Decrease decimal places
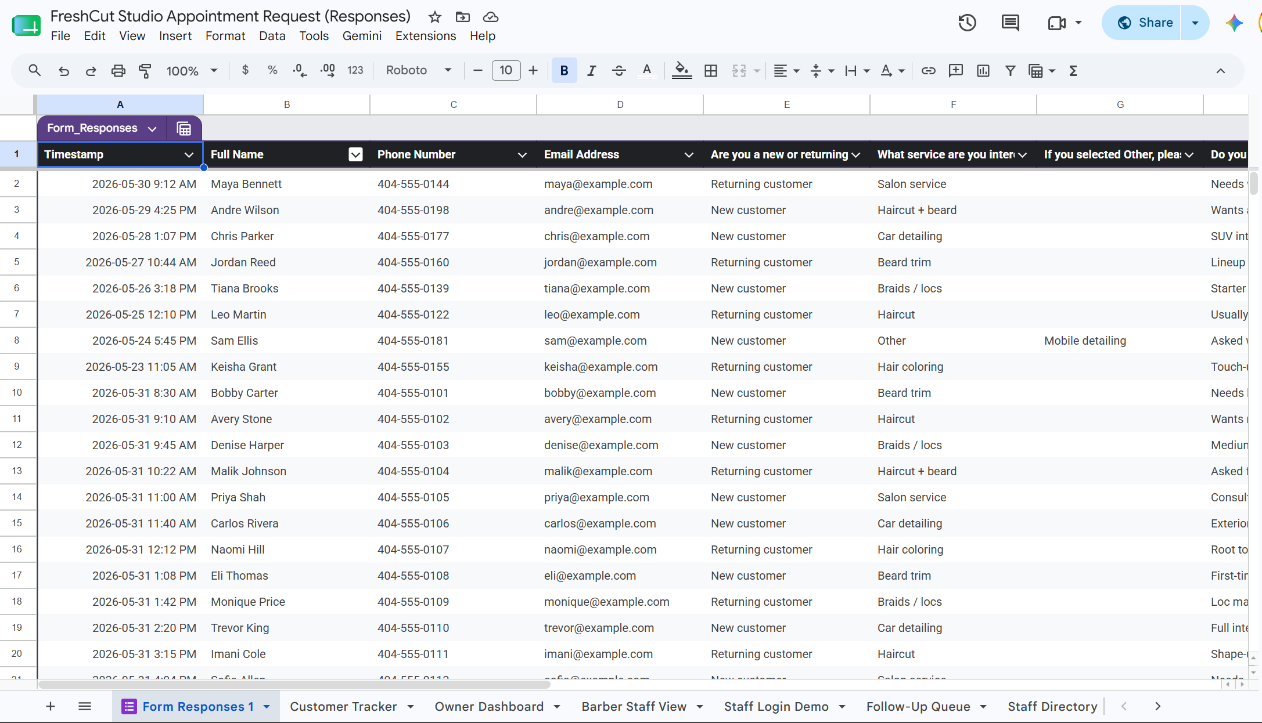The image size is (1262, 723). tap(300, 70)
